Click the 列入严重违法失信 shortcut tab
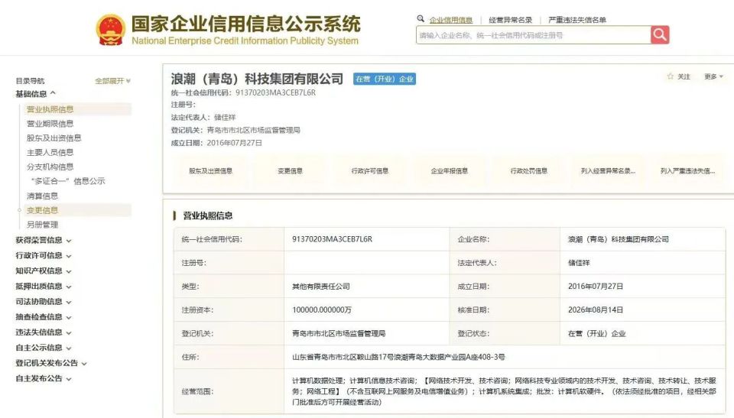Screen dimensions: 734x418 (687, 171)
